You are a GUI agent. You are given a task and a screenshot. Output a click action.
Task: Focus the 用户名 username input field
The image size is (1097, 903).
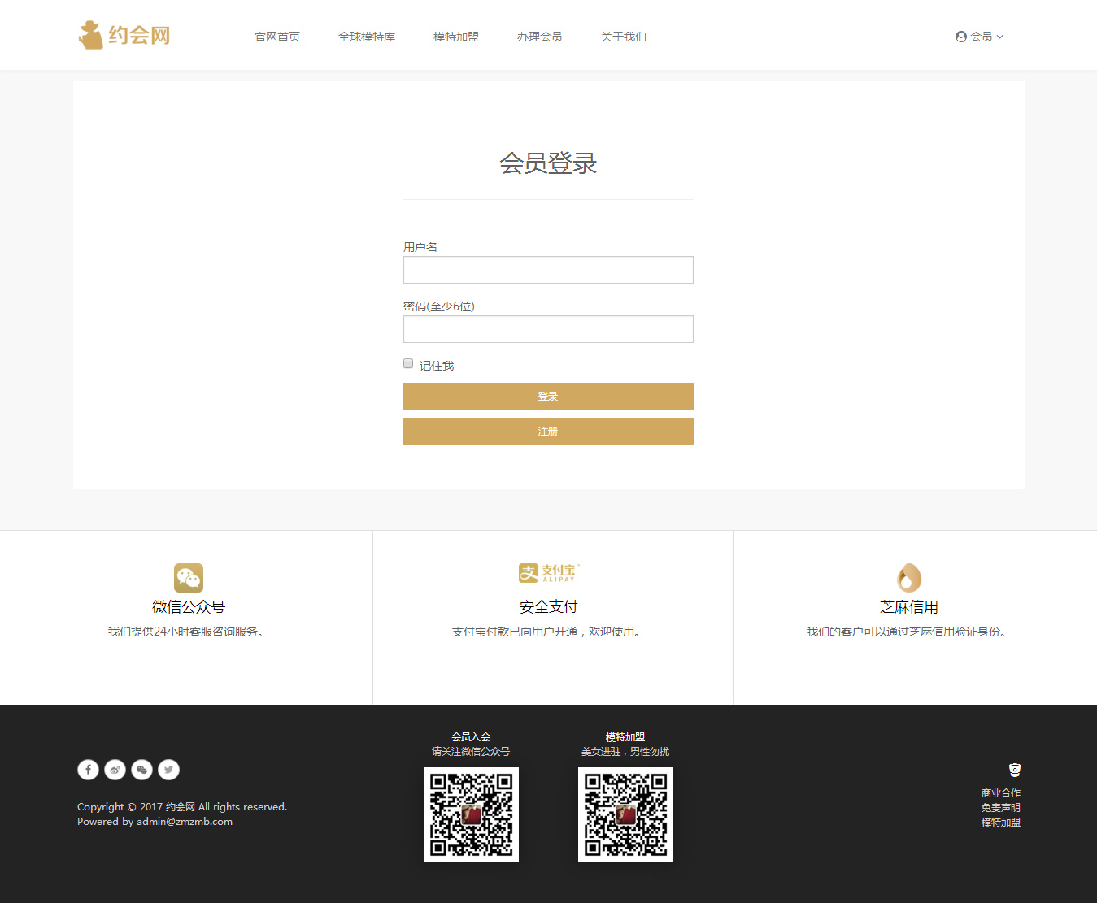(x=548, y=270)
